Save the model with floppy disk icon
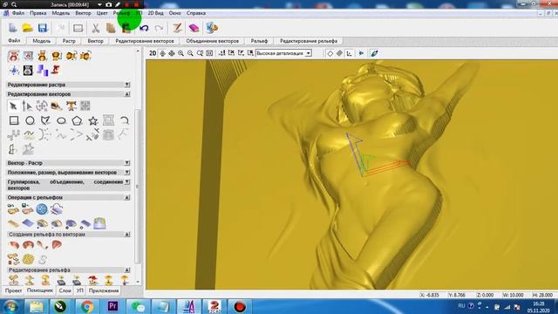This screenshot has height=314, width=558. coord(43,28)
